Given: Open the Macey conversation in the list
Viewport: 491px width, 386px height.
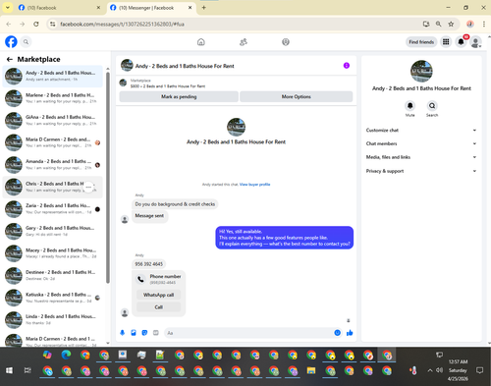Looking at the screenshot, I should 53,253.
